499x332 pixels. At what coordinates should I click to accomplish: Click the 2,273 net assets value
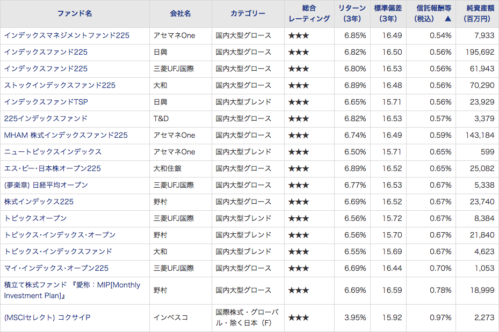pos(484,318)
